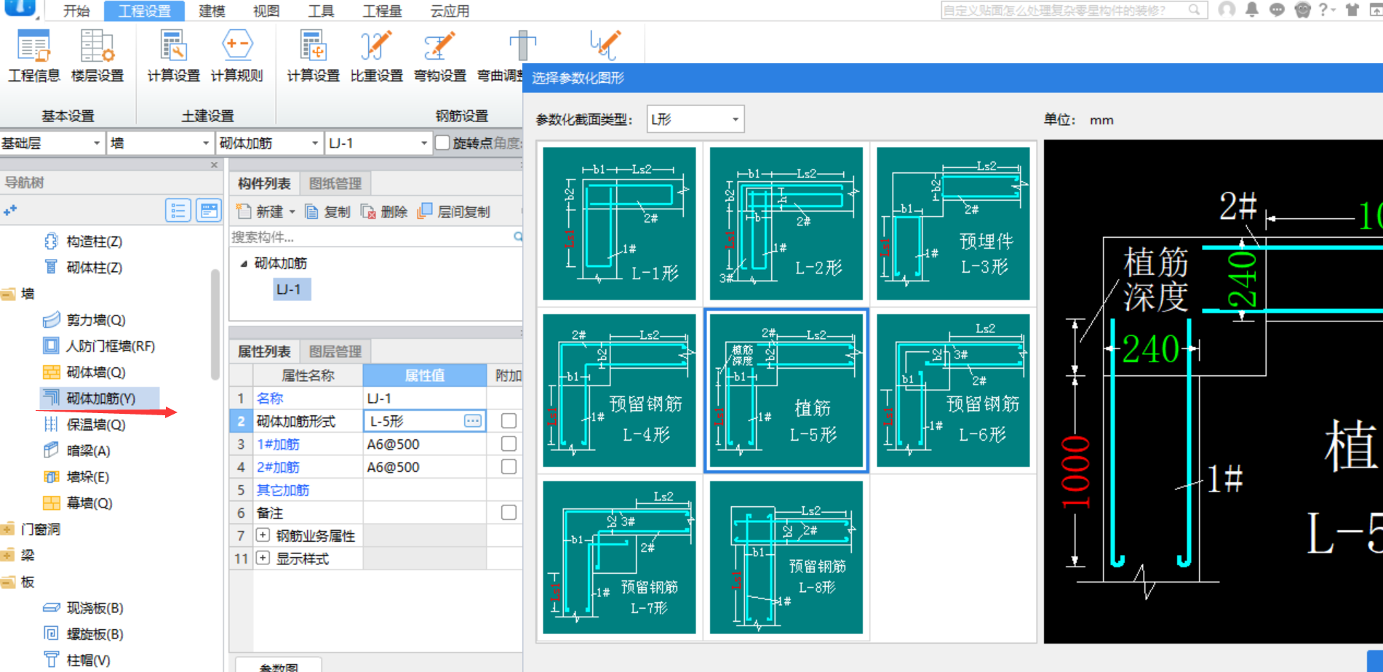Select 现浇板(B) in navigation tree
The image size is (1383, 672).
pos(83,608)
